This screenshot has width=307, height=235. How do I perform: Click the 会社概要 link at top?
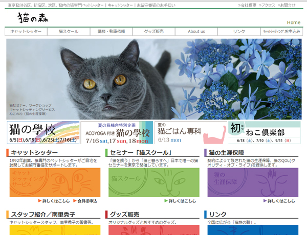pos(249,5)
